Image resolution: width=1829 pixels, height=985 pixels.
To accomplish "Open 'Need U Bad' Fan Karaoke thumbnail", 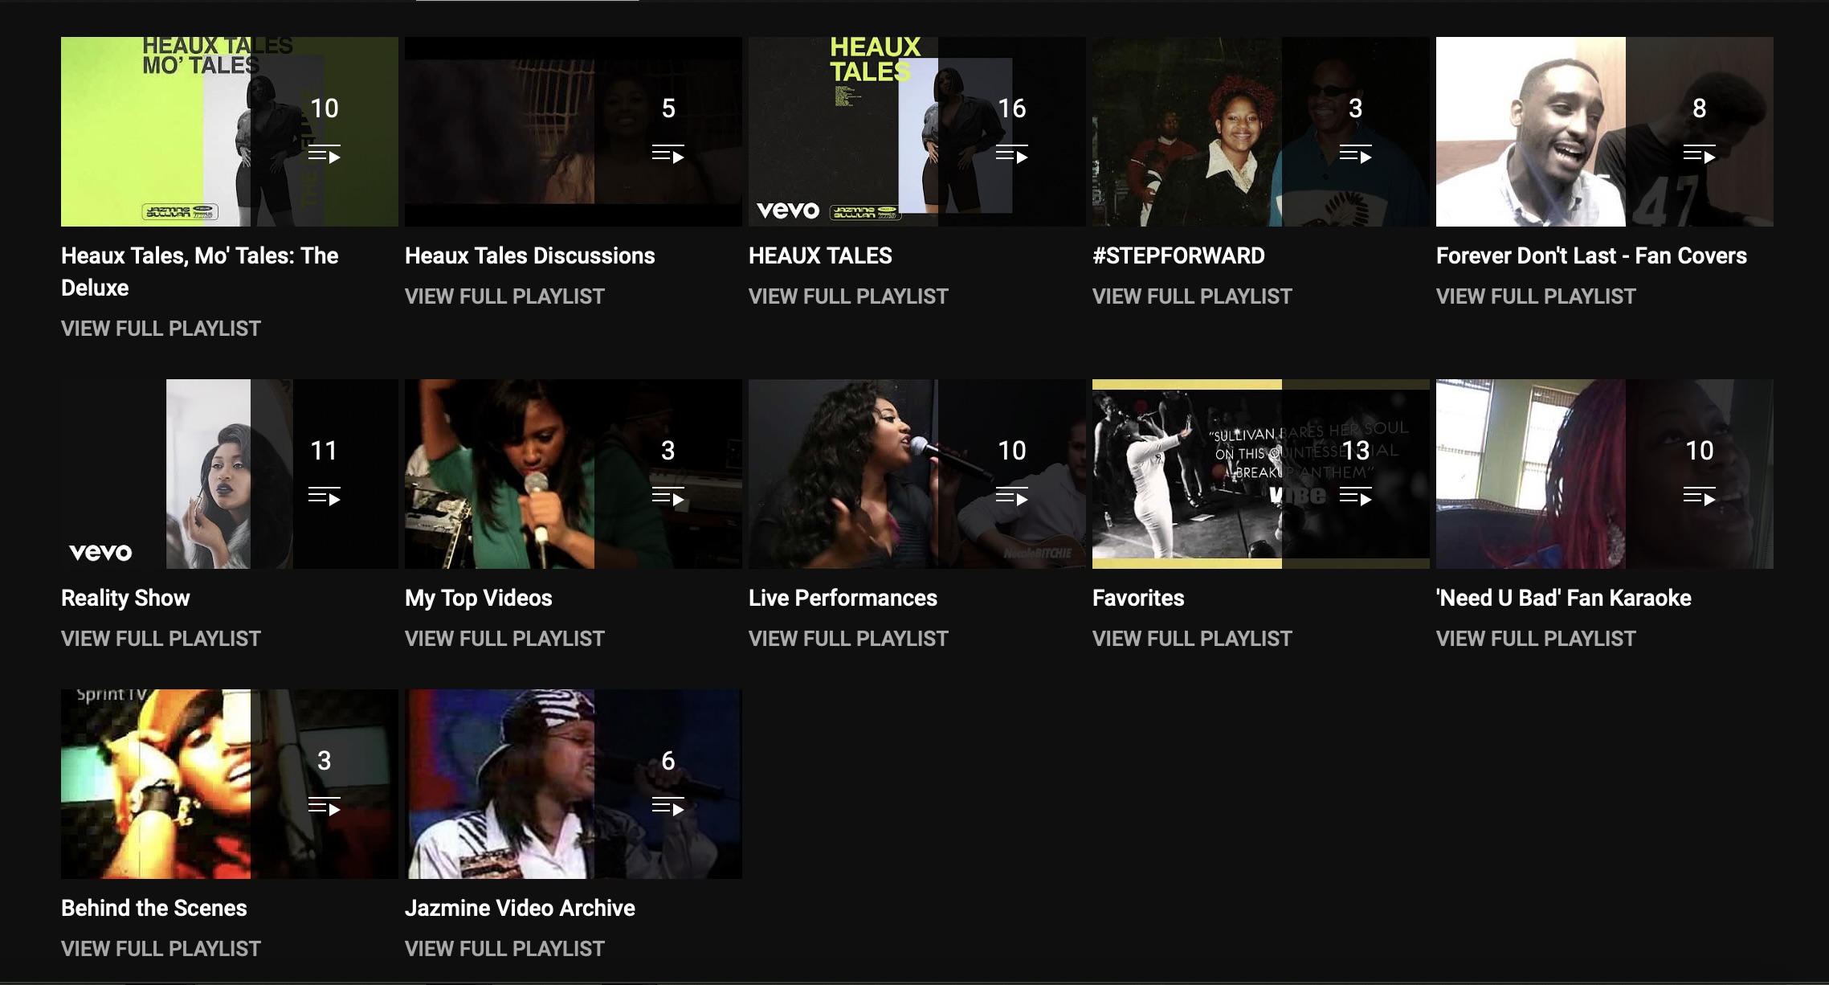I will pos(1605,474).
